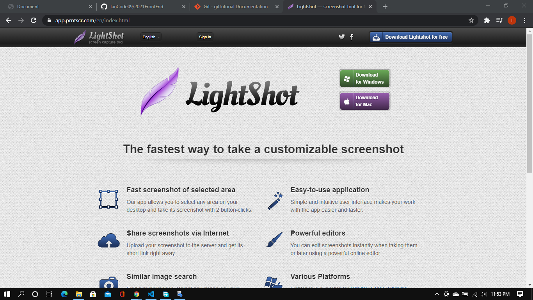Select the Lightshot screenshot tool tab
This screenshot has width=533, height=300.
coord(329,7)
